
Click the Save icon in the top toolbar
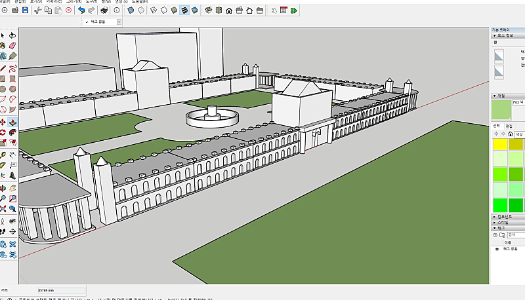(25, 10)
